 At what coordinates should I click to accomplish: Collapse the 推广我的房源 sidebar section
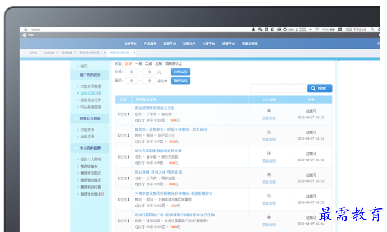click(90, 75)
